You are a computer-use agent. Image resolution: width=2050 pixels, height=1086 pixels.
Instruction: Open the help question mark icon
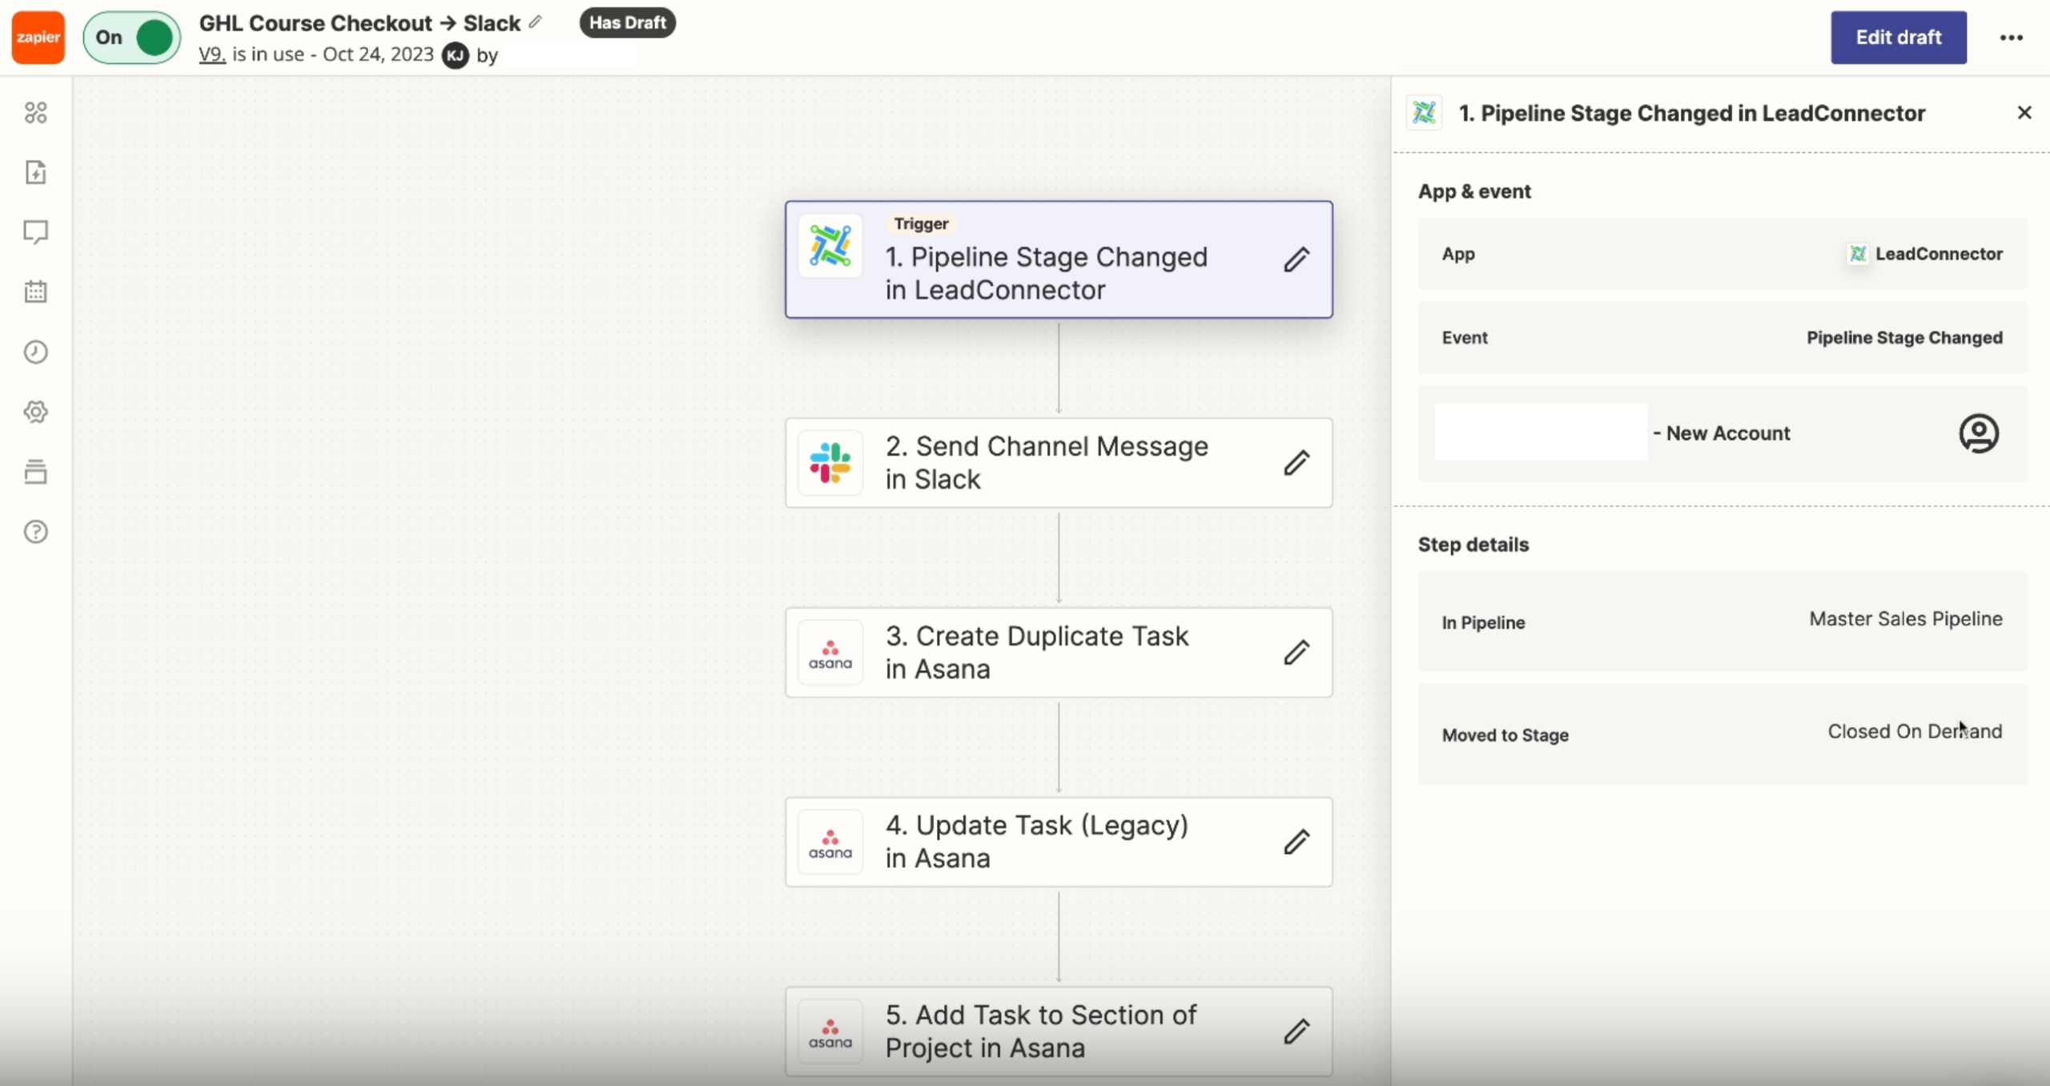tap(35, 532)
